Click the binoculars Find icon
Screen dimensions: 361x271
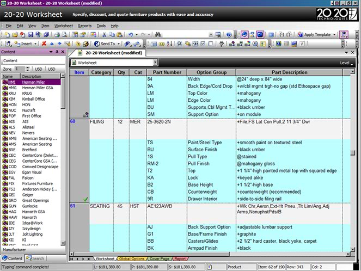[x=158, y=35]
